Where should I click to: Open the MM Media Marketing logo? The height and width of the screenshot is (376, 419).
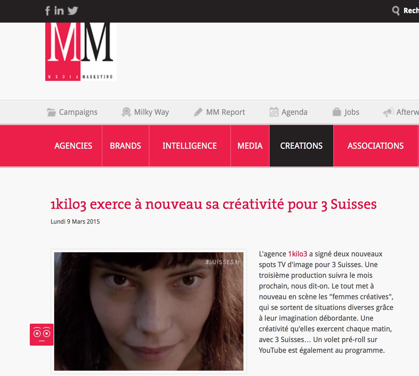(x=81, y=52)
